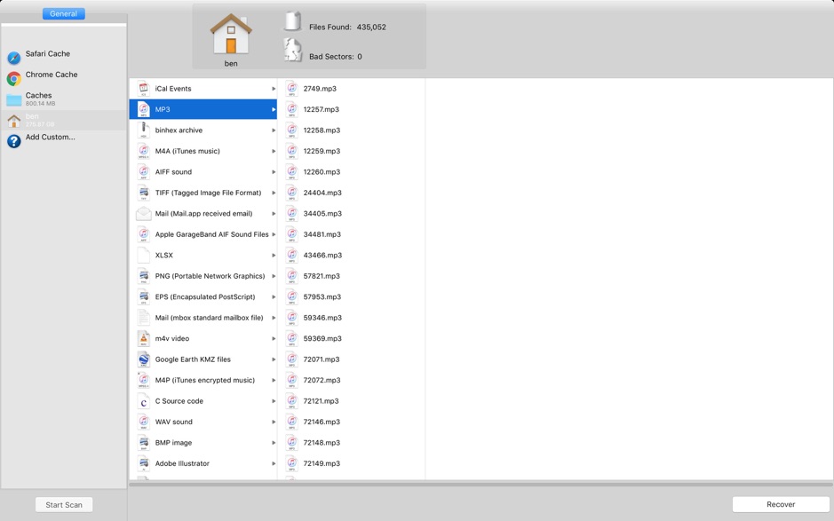The width and height of the screenshot is (834, 521).
Task: Click the ben house icon in sidebar
Action: 14,121
